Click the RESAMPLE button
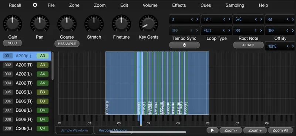 67,44
